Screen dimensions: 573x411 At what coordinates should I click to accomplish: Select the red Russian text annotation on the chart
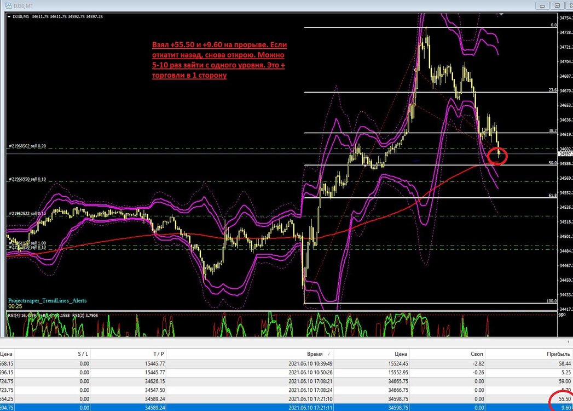(219, 60)
